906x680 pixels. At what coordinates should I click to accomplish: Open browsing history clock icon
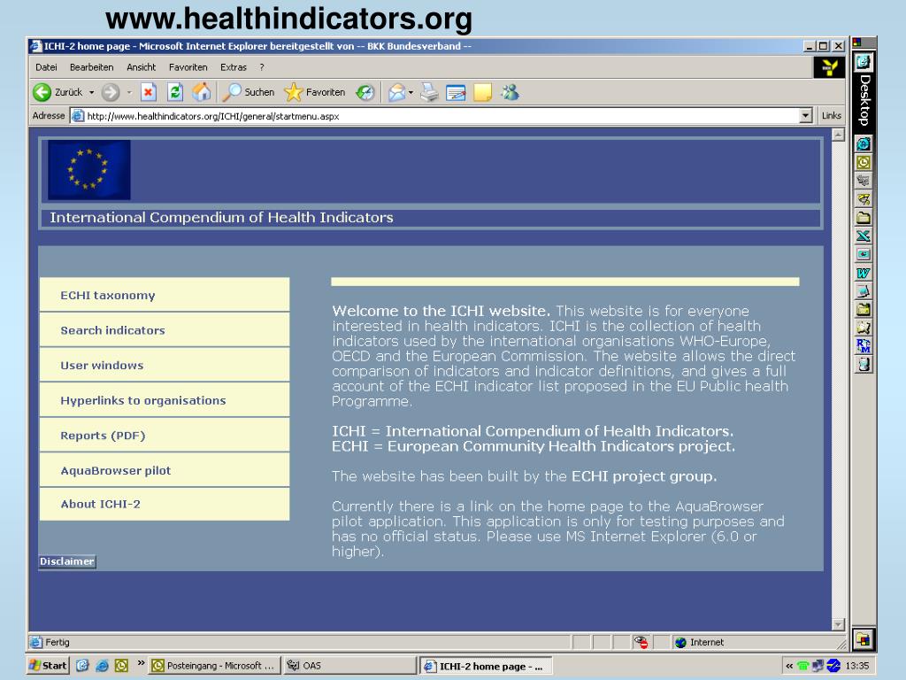(365, 92)
